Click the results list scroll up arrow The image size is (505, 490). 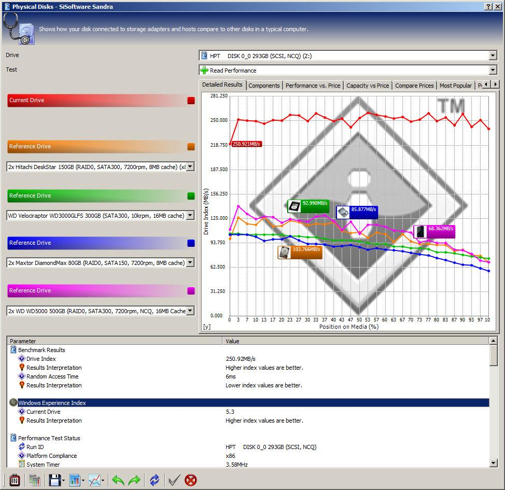pyautogui.click(x=493, y=341)
